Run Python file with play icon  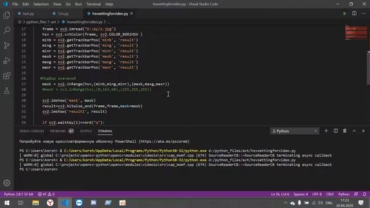(345, 13)
